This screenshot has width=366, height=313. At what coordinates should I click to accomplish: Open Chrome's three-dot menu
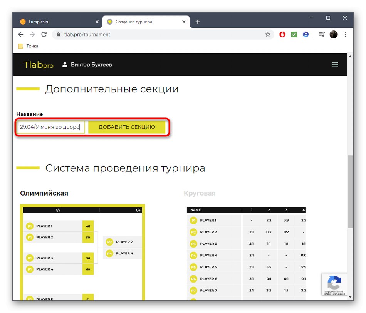tap(345, 34)
